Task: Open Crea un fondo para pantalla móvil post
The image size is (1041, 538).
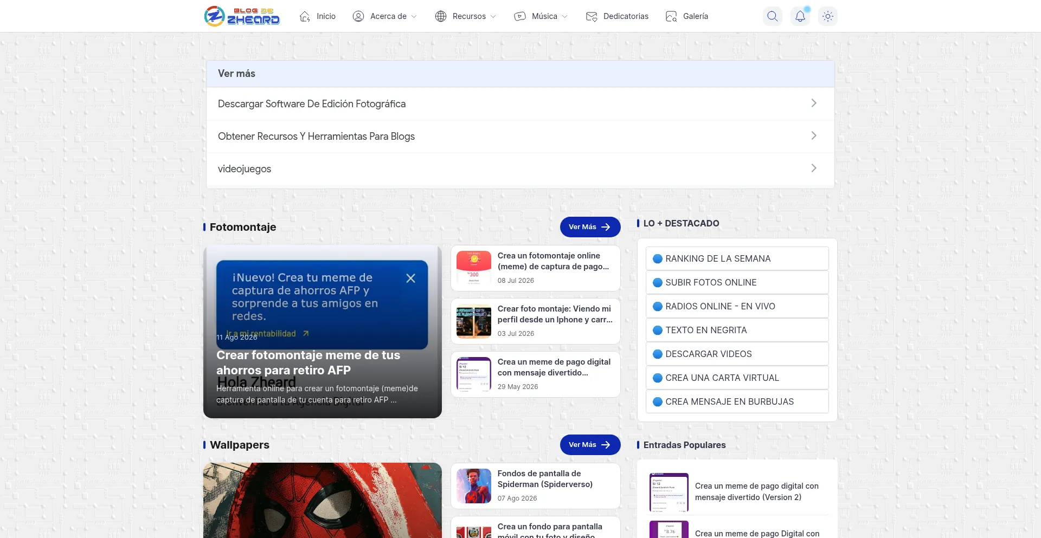Action: coord(550,531)
